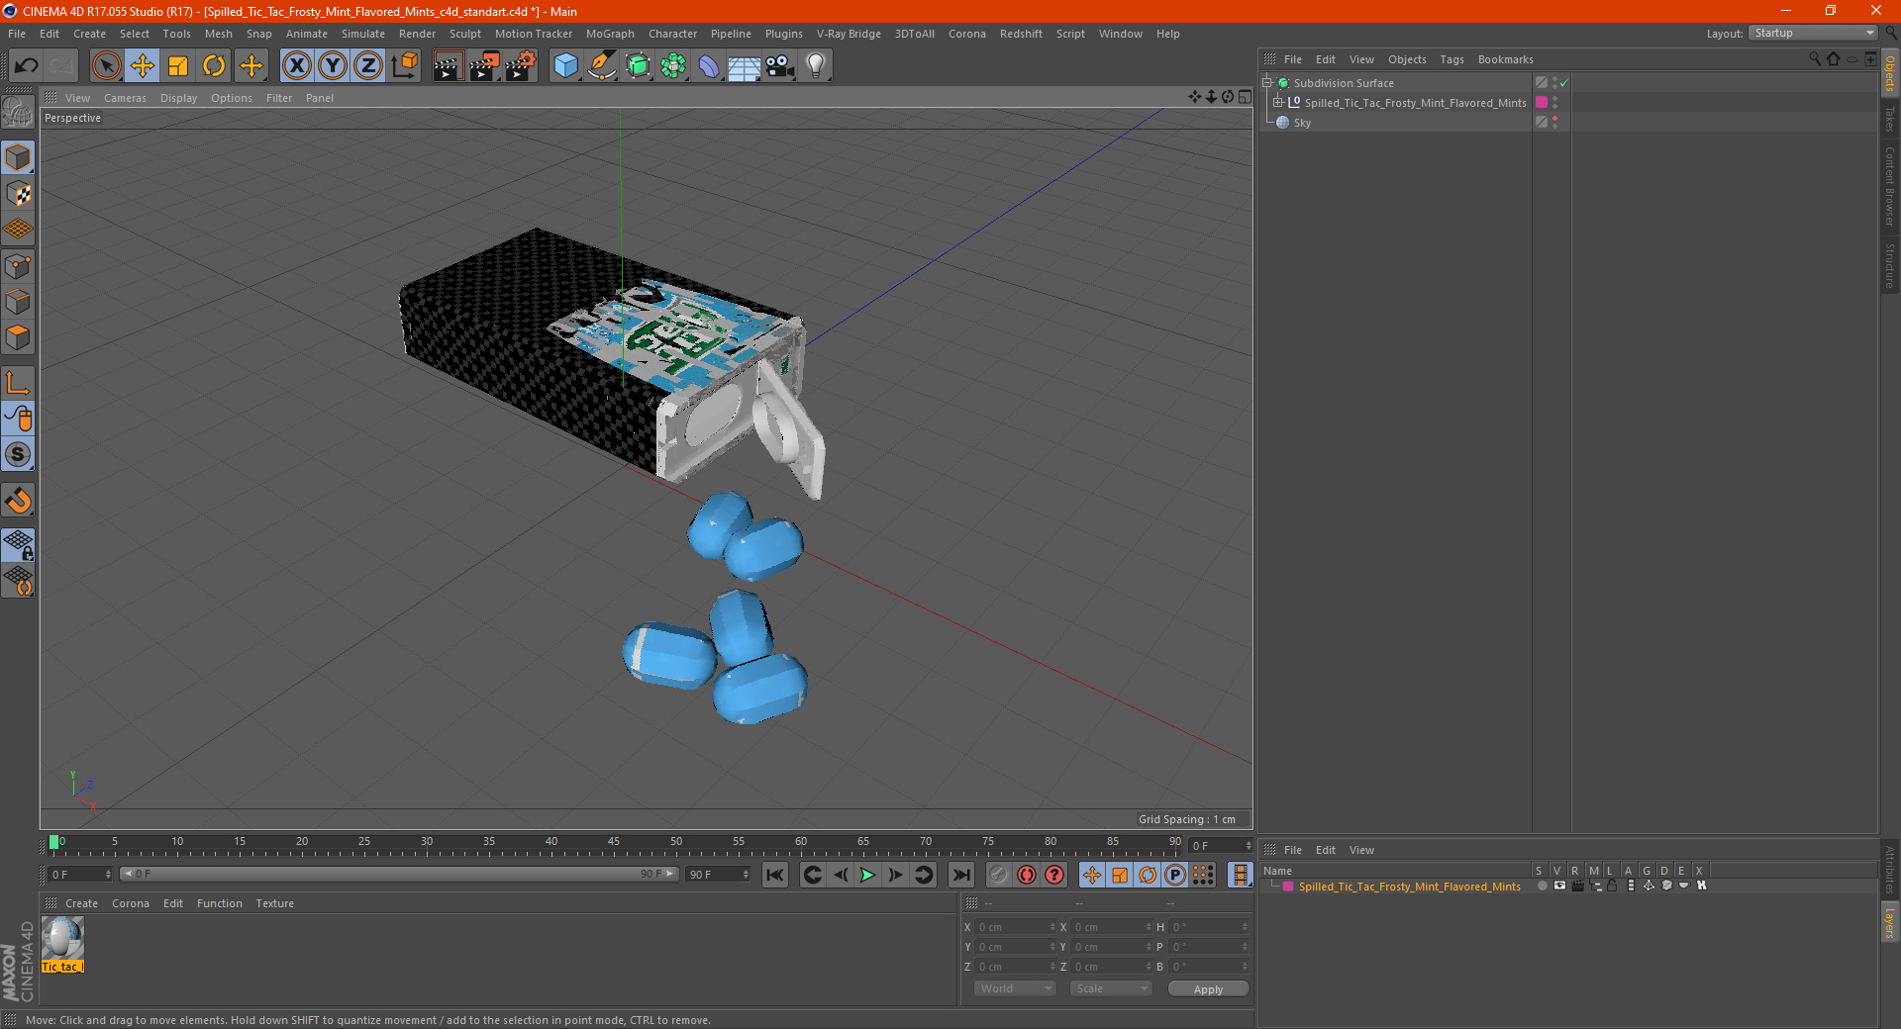Open the V-Ray Bridge menu
1901x1029 pixels.
click(849, 34)
